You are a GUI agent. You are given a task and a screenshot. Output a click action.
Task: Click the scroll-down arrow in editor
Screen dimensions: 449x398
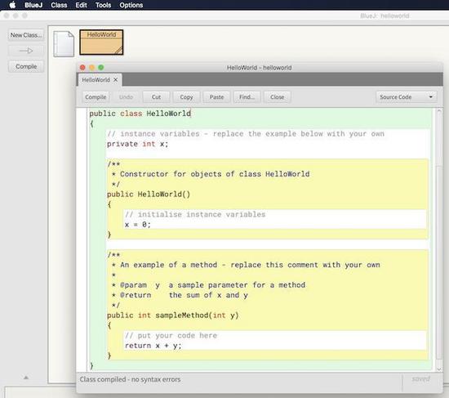[439, 369]
